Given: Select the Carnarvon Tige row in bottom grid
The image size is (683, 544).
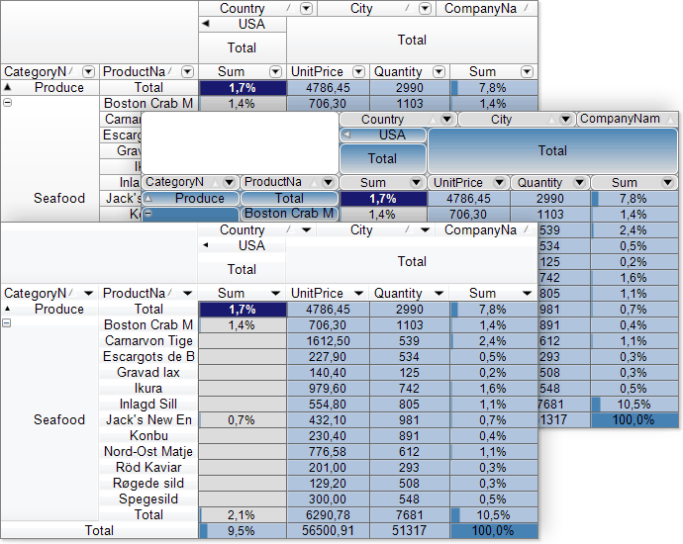Looking at the screenshot, I should click(148, 341).
